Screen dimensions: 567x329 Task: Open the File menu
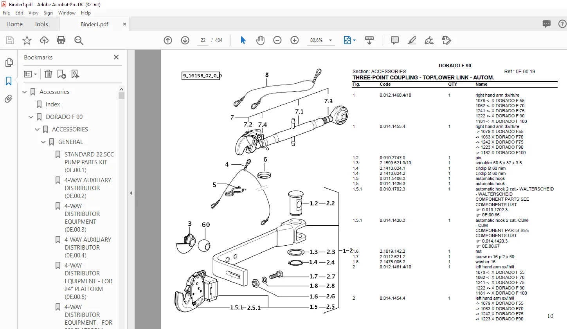[x=6, y=13]
